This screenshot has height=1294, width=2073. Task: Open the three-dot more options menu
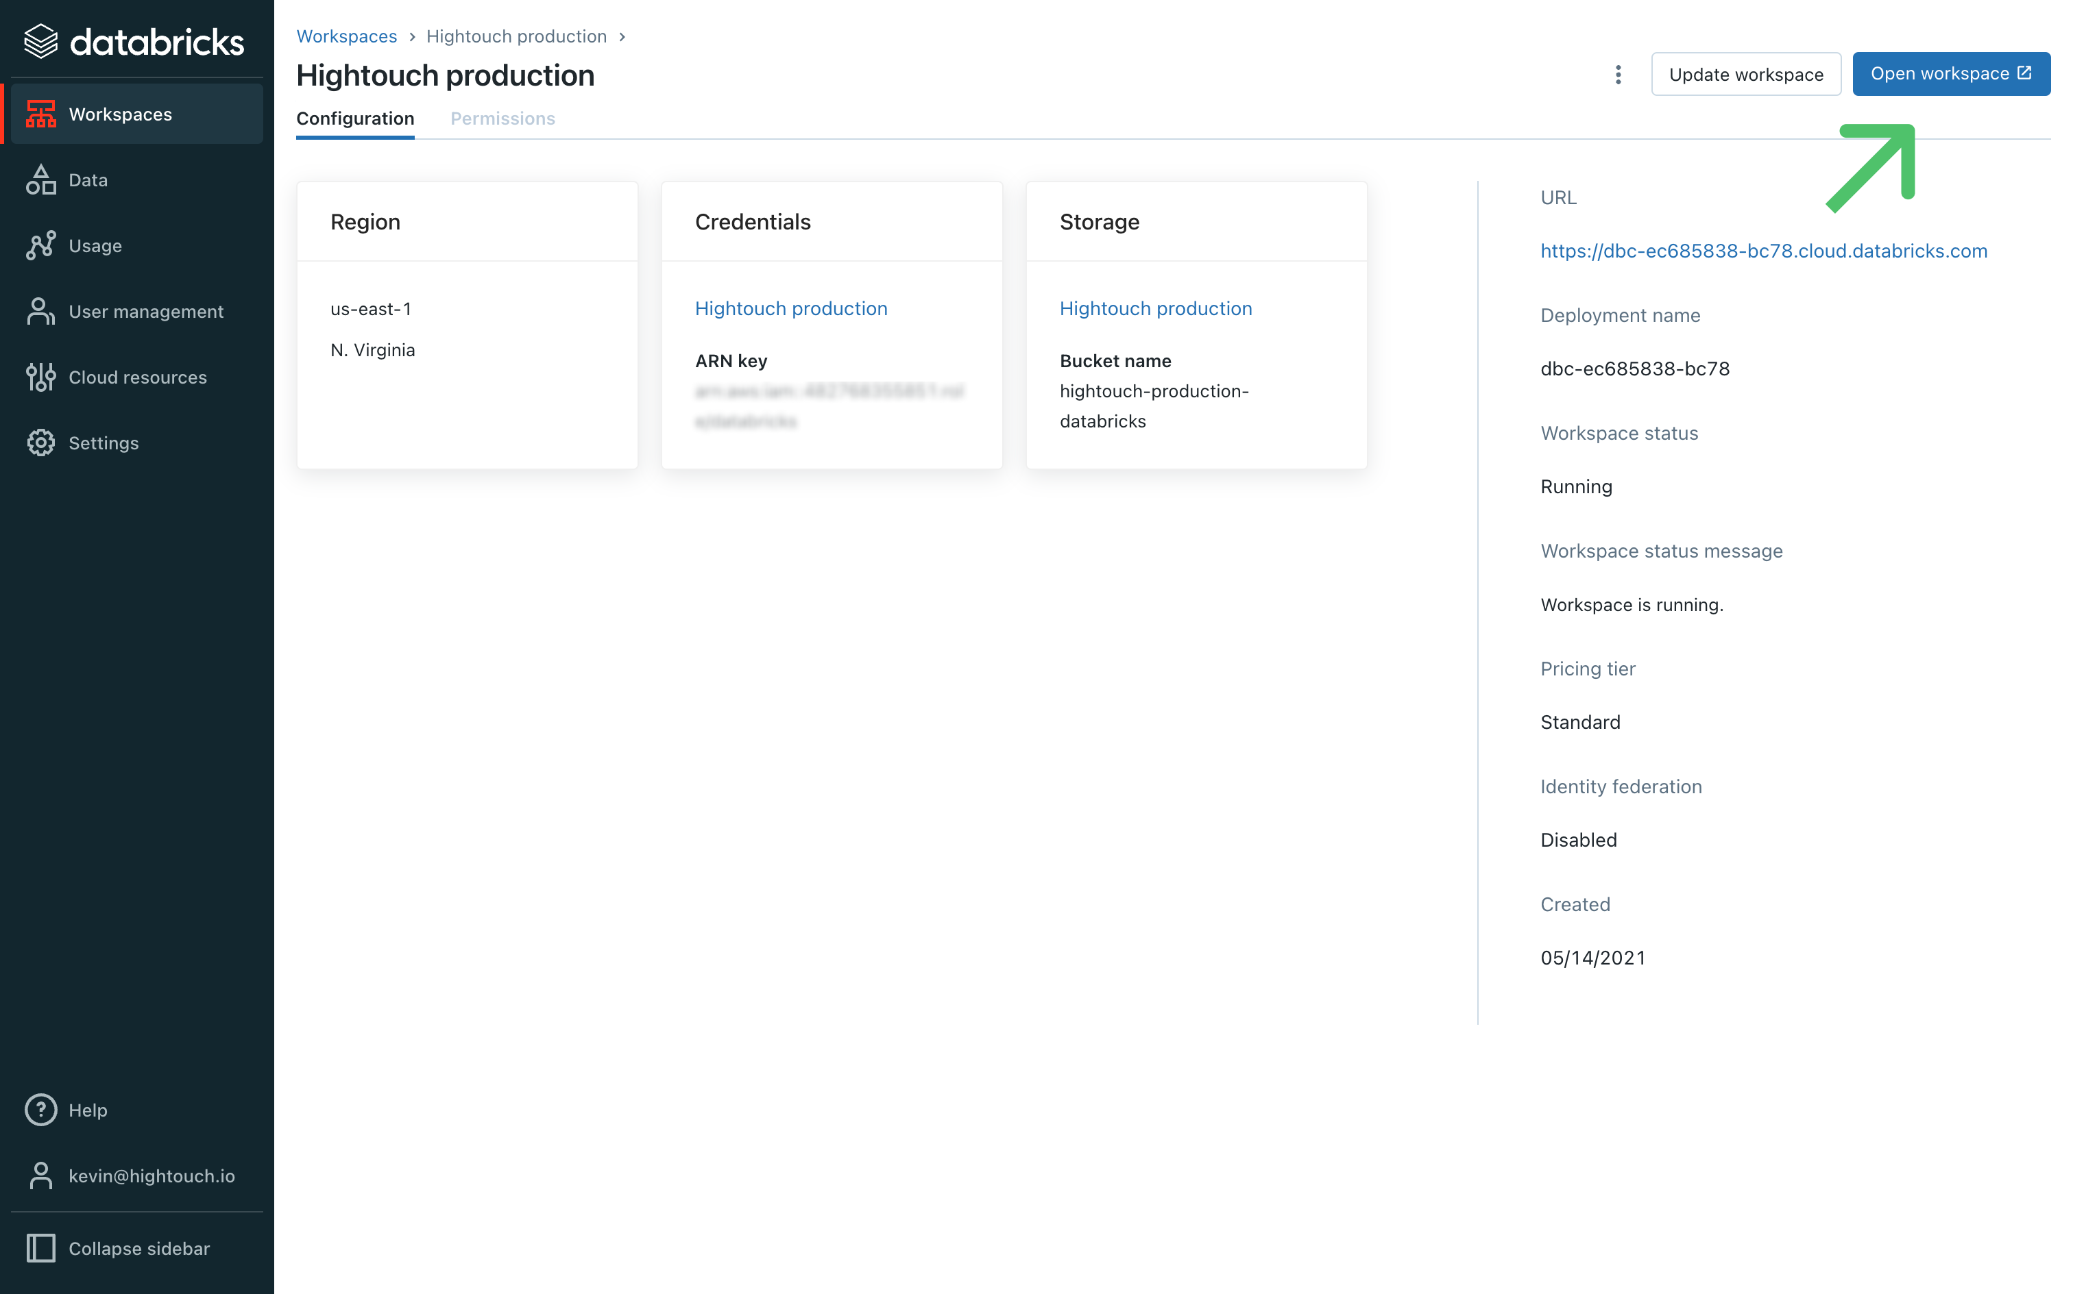(1617, 75)
